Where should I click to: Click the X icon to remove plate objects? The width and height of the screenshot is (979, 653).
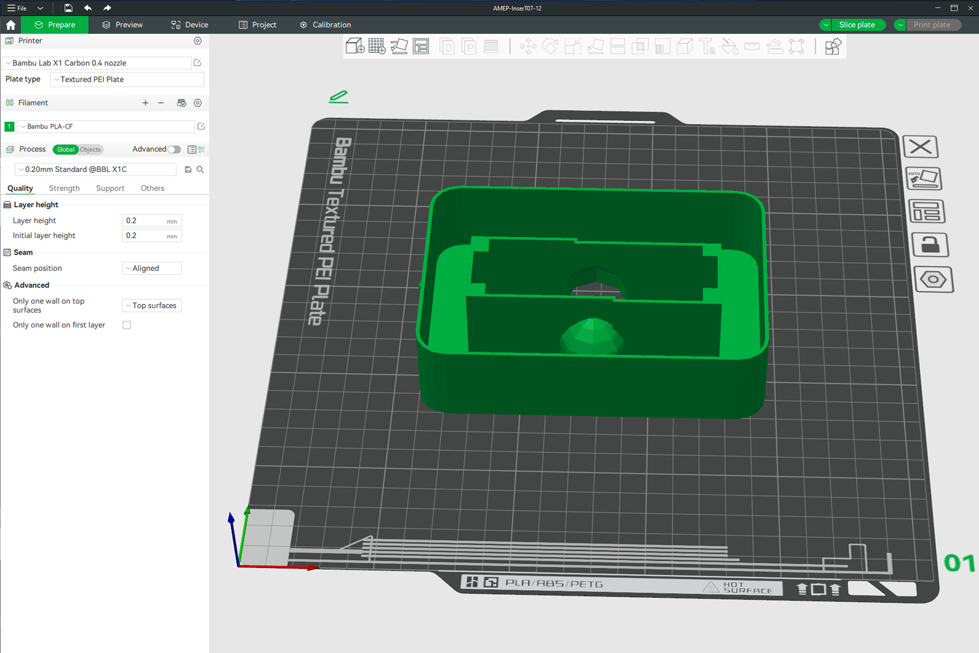pyautogui.click(x=920, y=147)
